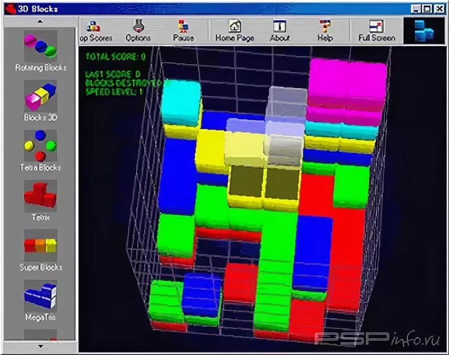
Task: Select the red Tetris game icon
Action: 40,195
